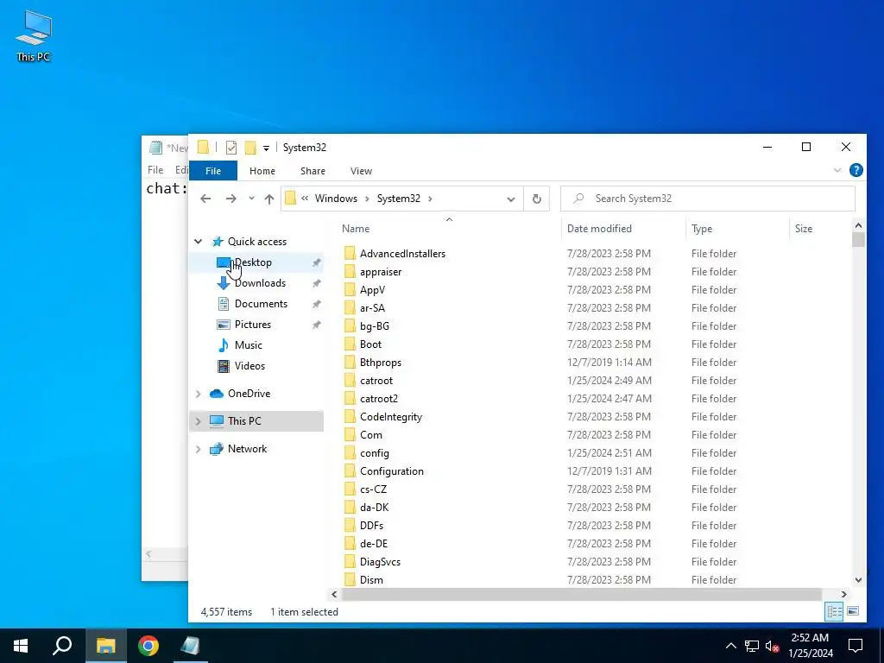This screenshot has height=663, width=884.
Task: Switch to Large icons view layout
Action: [x=853, y=611]
